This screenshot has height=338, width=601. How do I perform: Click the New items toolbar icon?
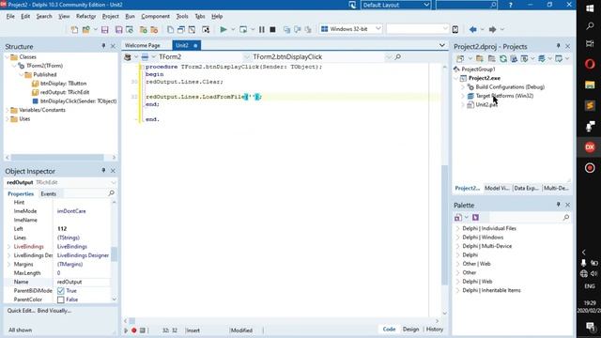tap(74, 29)
